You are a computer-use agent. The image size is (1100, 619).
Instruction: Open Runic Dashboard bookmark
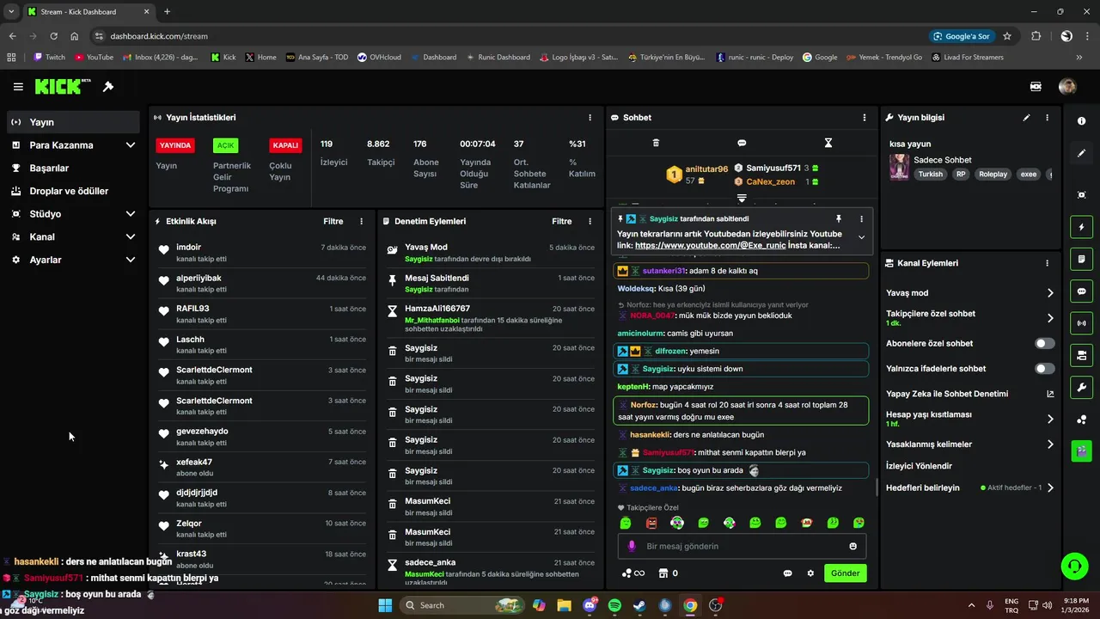click(499, 58)
